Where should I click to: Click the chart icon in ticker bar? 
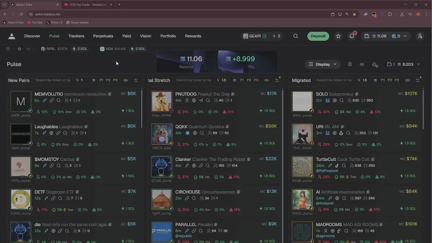[x=29, y=49]
